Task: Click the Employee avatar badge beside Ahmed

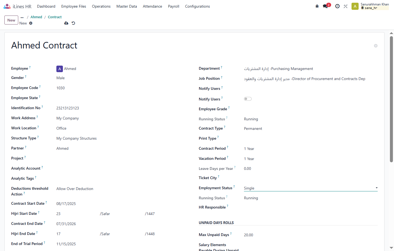Action: tap(60, 69)
